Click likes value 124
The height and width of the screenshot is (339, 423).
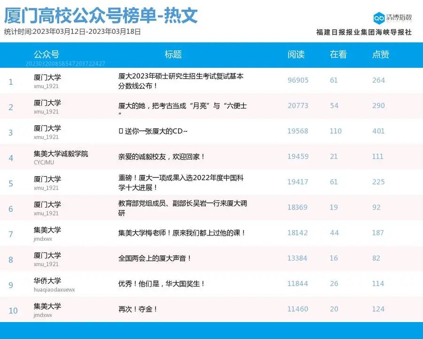pyautogui.click(x=378, y=309)
